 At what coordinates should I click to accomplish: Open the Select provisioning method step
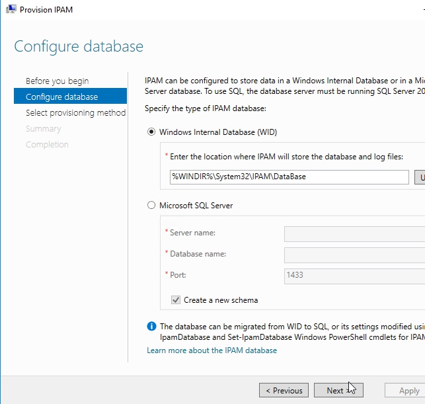(75, 113)
